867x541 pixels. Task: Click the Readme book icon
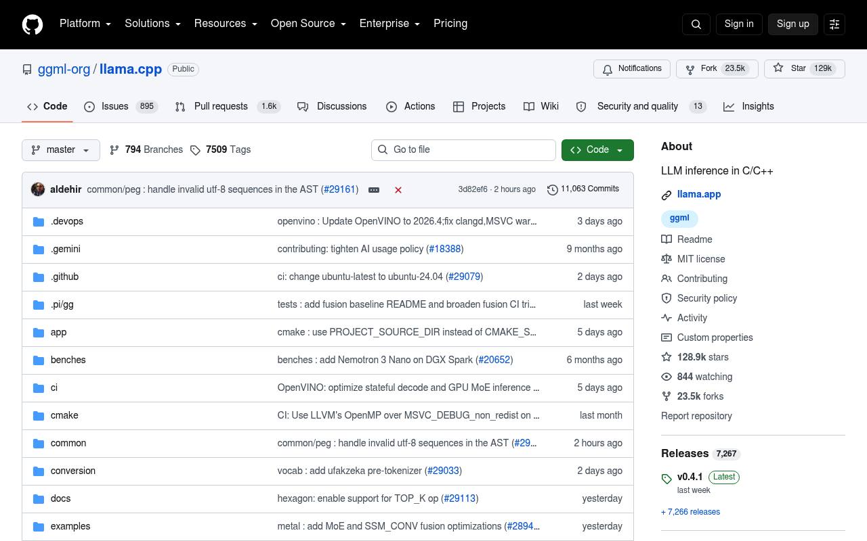pos(667,239)
